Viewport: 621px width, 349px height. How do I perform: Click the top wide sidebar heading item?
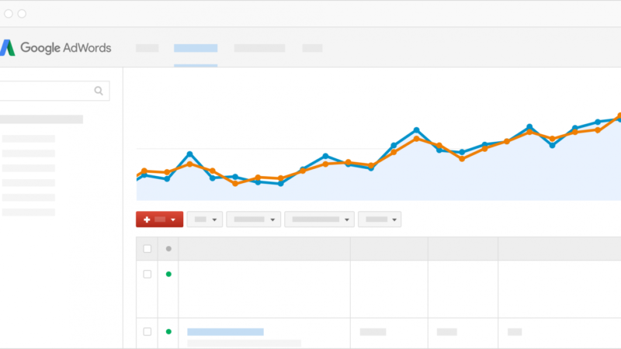click(x=41, y=119)
